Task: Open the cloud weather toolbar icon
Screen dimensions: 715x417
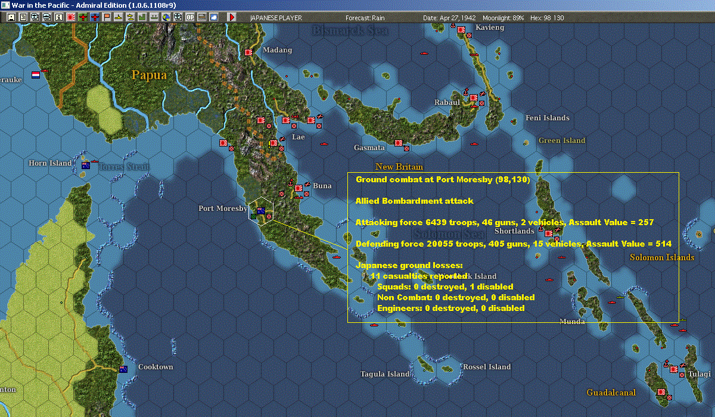Action: click(214, 17)
